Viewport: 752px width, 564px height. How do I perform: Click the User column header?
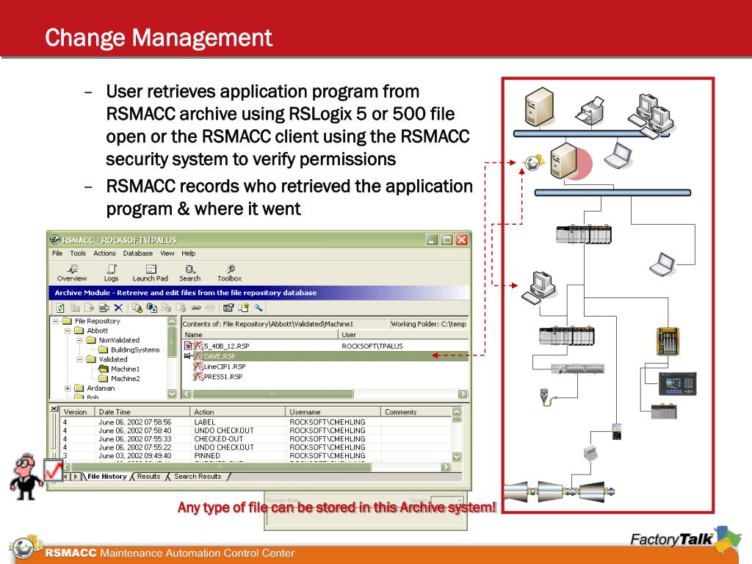(403, 335)
